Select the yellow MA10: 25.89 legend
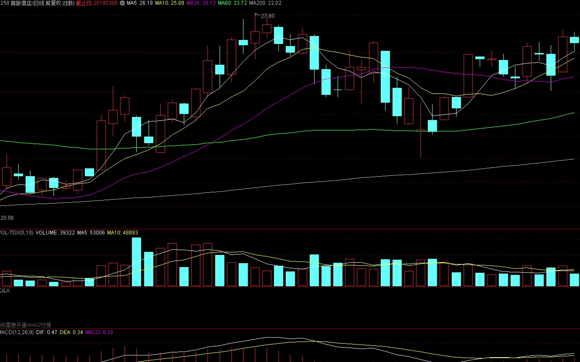 (170, 3)
